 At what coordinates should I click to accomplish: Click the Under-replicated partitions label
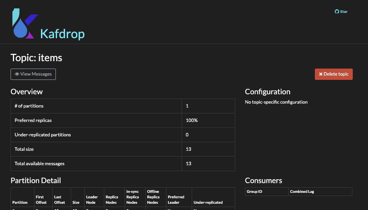[43, 135]
